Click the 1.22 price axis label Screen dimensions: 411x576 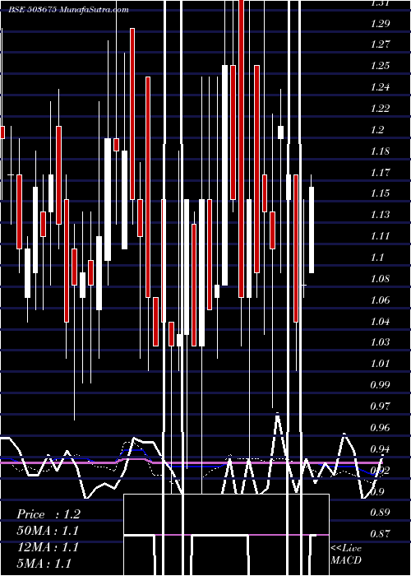(x=380, y=109)
